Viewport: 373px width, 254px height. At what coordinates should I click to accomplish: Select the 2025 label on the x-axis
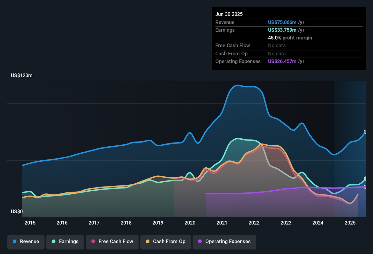point(350,223)
